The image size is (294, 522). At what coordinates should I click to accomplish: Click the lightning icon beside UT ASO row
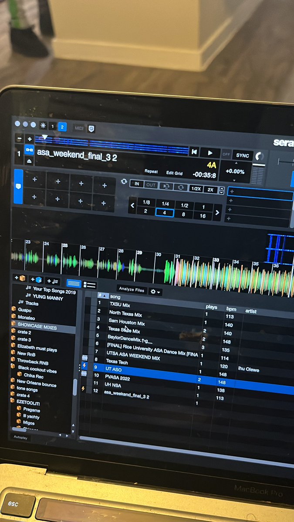point(85,366)
